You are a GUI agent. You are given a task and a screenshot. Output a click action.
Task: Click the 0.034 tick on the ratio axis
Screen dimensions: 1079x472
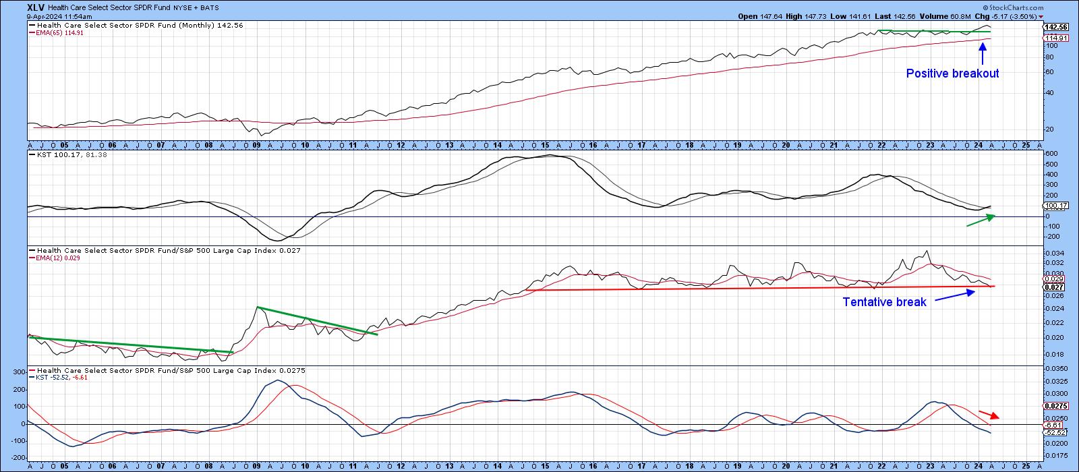1054,253
